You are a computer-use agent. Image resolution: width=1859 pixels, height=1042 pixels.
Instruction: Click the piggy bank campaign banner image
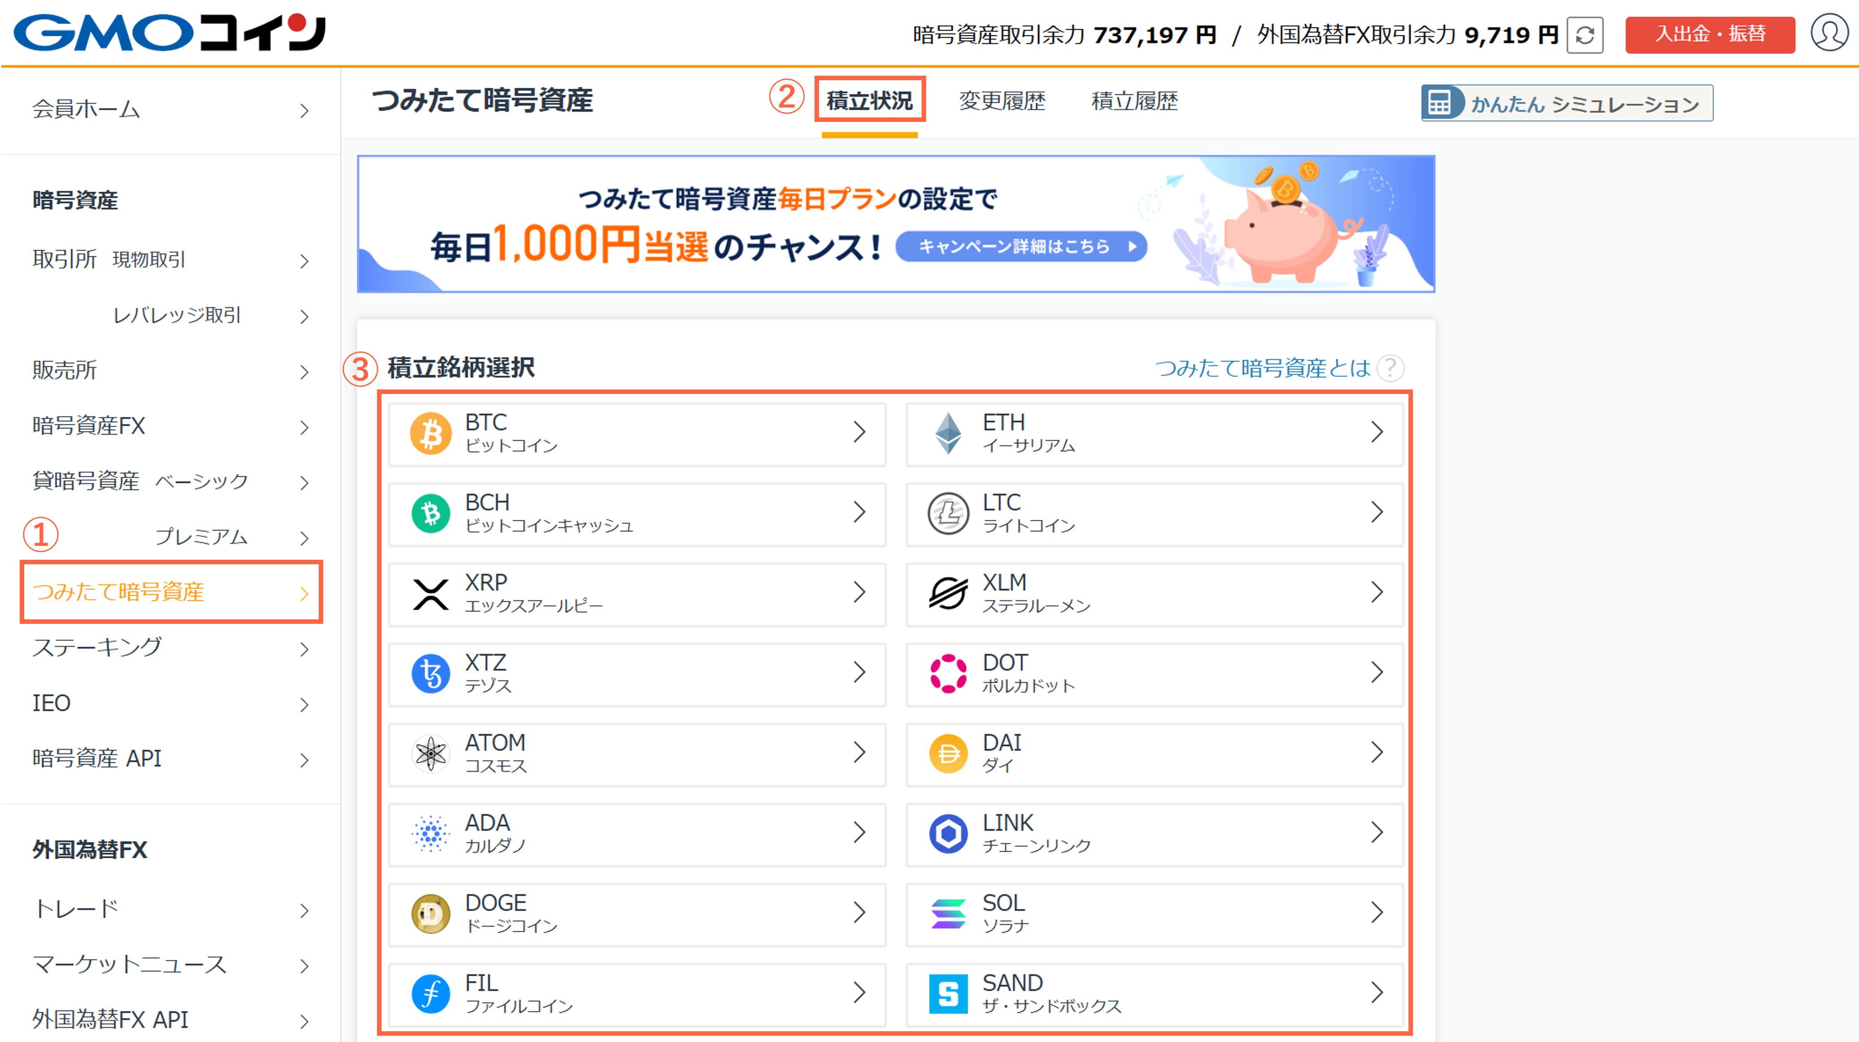click(896, 225)
